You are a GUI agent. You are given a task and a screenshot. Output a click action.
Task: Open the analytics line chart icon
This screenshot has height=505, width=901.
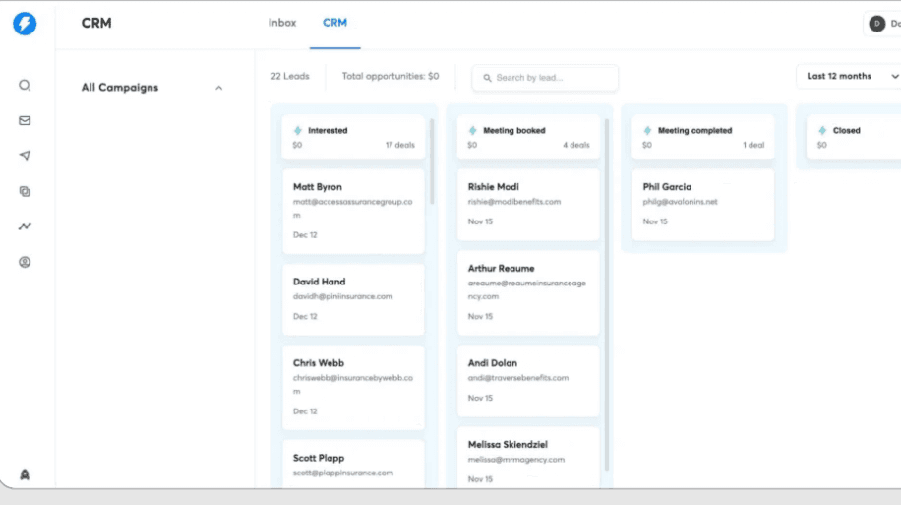[x=25, y=226]
